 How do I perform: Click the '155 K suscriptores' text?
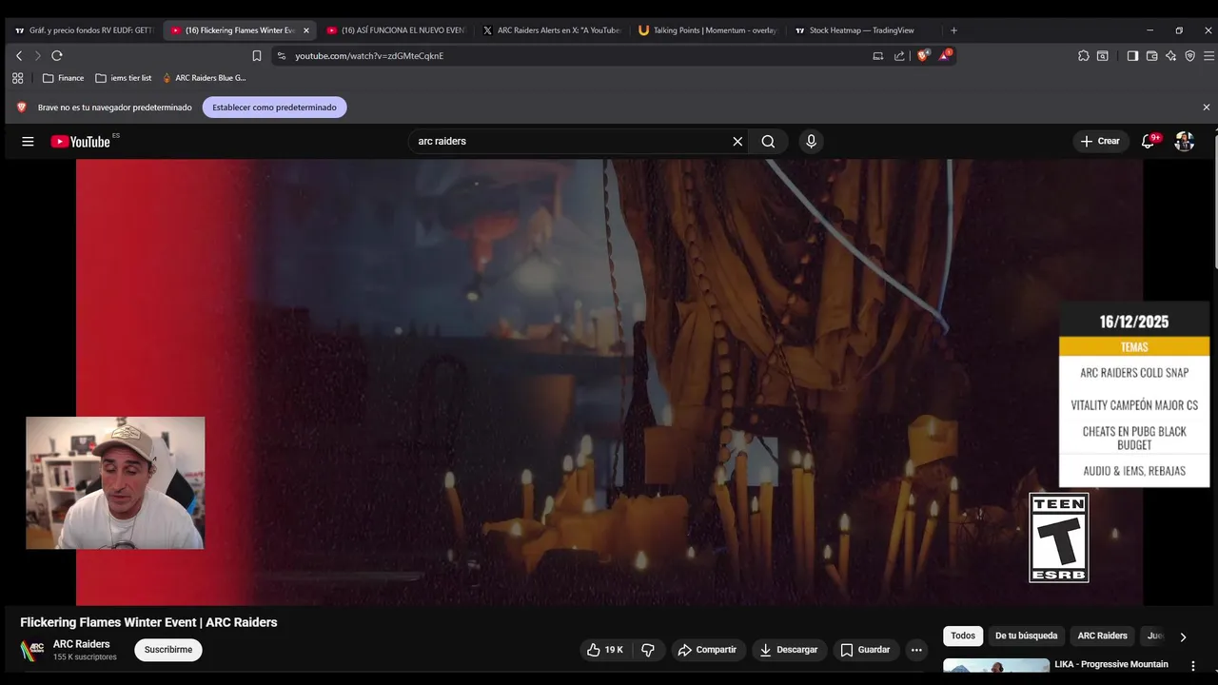(85, 657)
